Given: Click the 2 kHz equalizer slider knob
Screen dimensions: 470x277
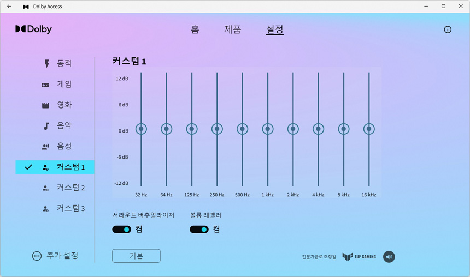Looking at the screenshot, I should (x=293, y=129).
